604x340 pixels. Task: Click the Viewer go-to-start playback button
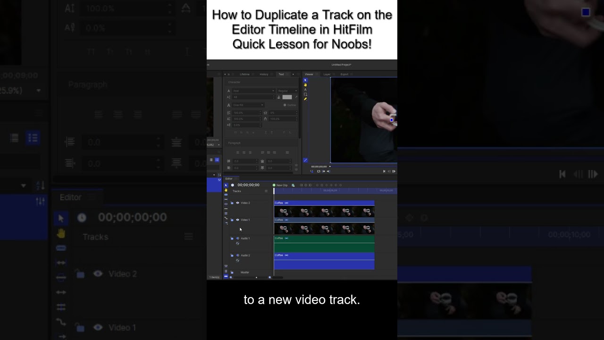coord(384,171)
